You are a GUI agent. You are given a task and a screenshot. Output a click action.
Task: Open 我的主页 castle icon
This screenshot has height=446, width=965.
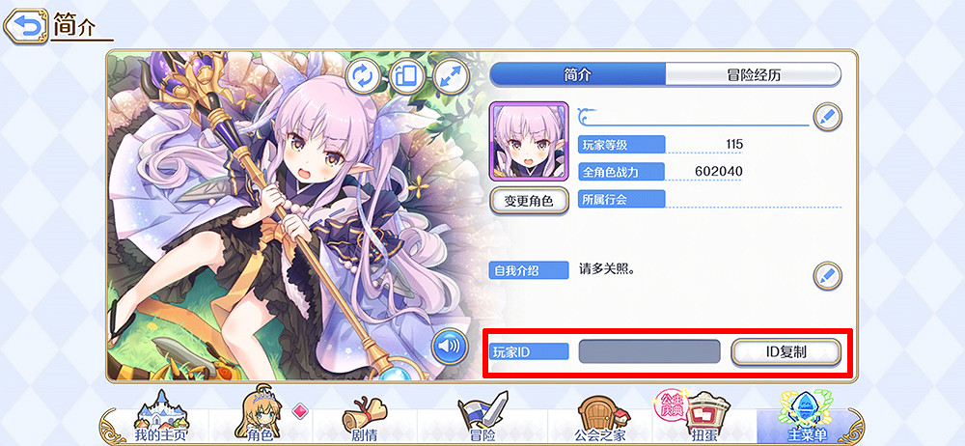(x=160, y=416)
